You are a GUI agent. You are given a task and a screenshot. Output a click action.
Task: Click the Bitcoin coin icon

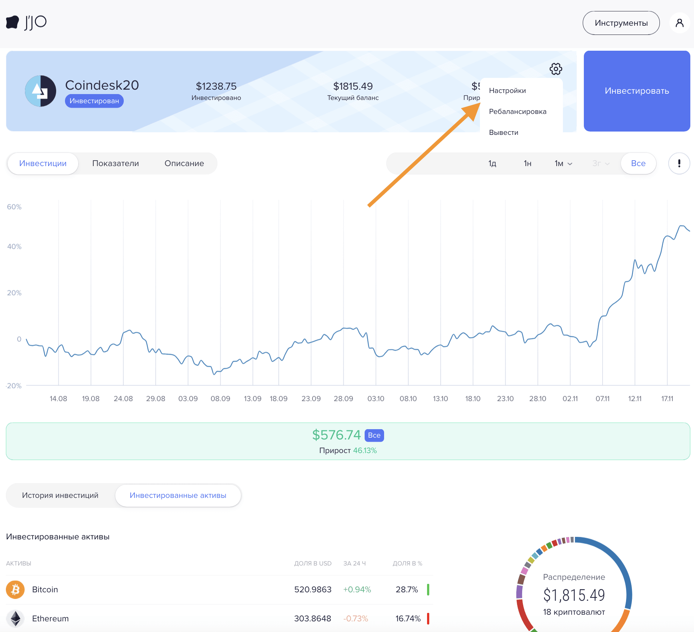pos(15,589)
